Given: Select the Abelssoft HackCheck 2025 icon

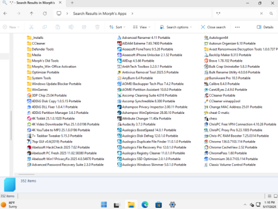Looking at the screenshot, I should pos(29,147).
